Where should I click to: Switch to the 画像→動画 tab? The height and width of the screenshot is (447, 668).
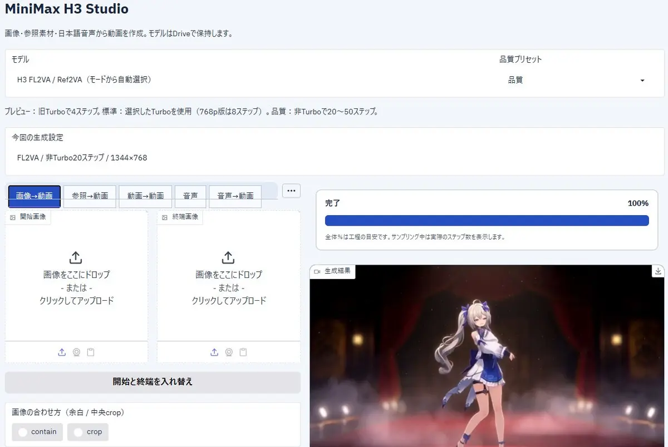coord(35,196)
